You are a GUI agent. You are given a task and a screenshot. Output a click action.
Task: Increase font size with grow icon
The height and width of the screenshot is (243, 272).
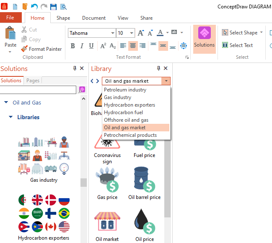coord(141,33)
